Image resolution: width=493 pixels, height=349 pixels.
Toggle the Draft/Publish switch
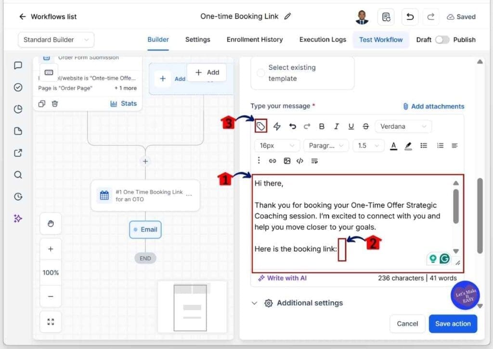tap(442, 39)
